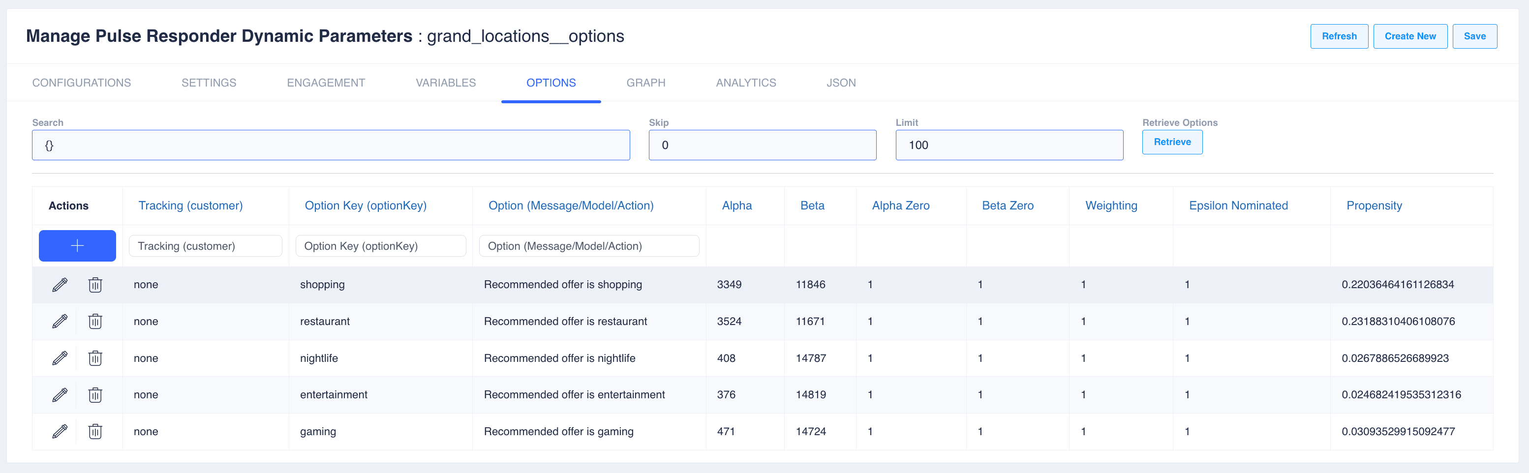The image size is (1529, 473).
Task: Delete the gaming option row
Action: click(95, 432)
